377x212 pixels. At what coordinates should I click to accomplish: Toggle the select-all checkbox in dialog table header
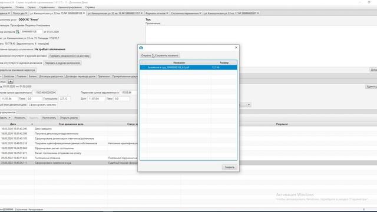(144, 63)
